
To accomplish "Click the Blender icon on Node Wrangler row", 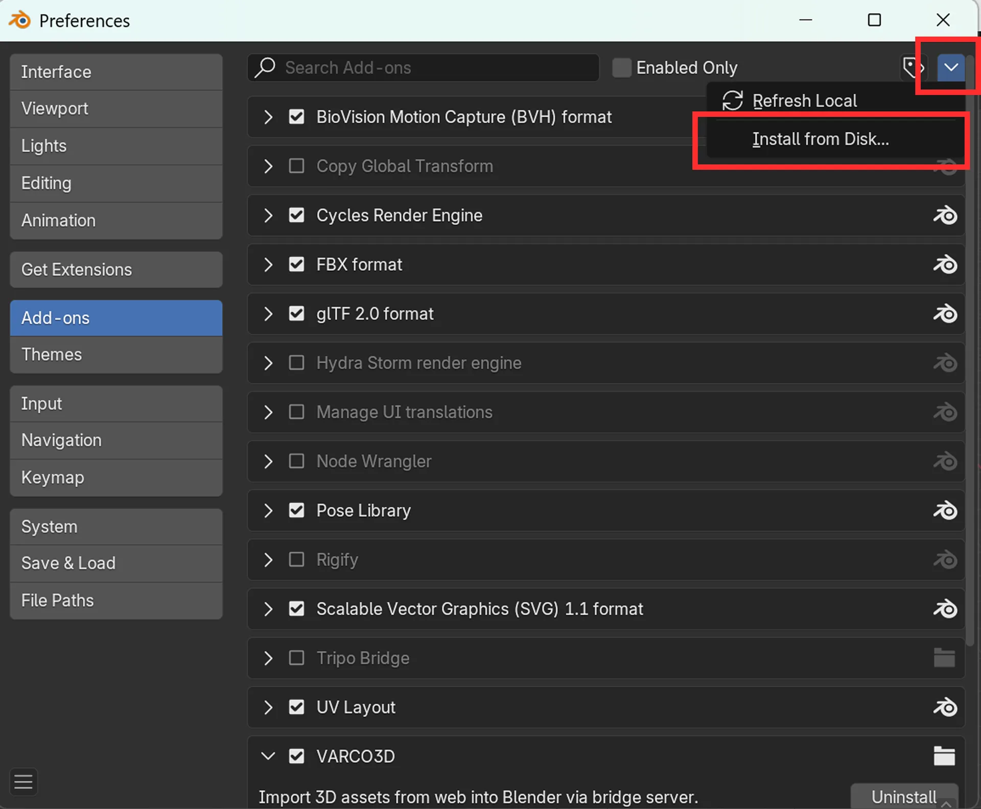I will click(x=945, y=461).
